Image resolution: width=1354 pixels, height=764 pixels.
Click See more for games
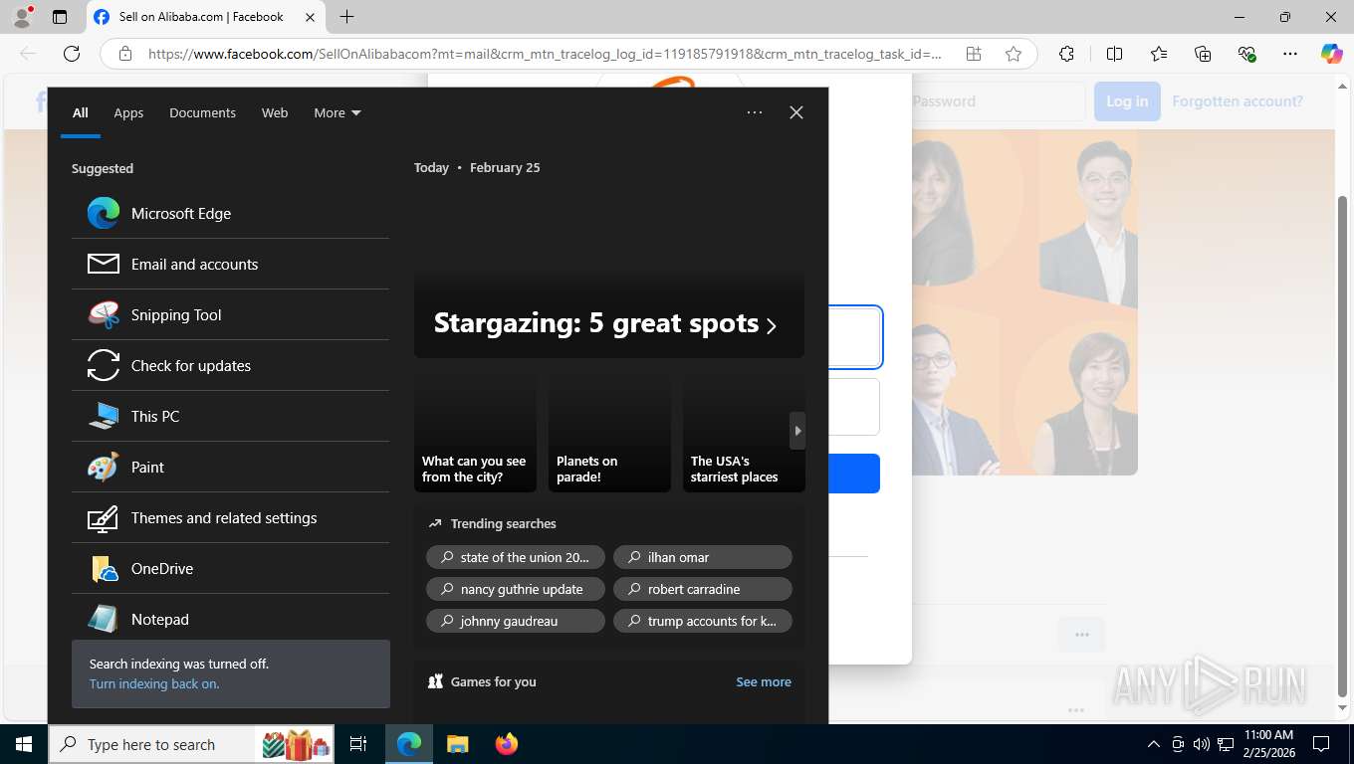click(764, 681)
